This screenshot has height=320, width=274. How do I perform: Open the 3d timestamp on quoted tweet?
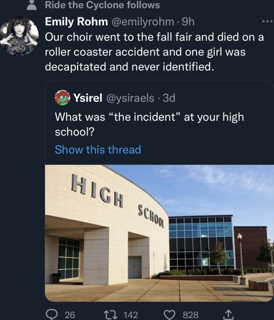(169, 98)
